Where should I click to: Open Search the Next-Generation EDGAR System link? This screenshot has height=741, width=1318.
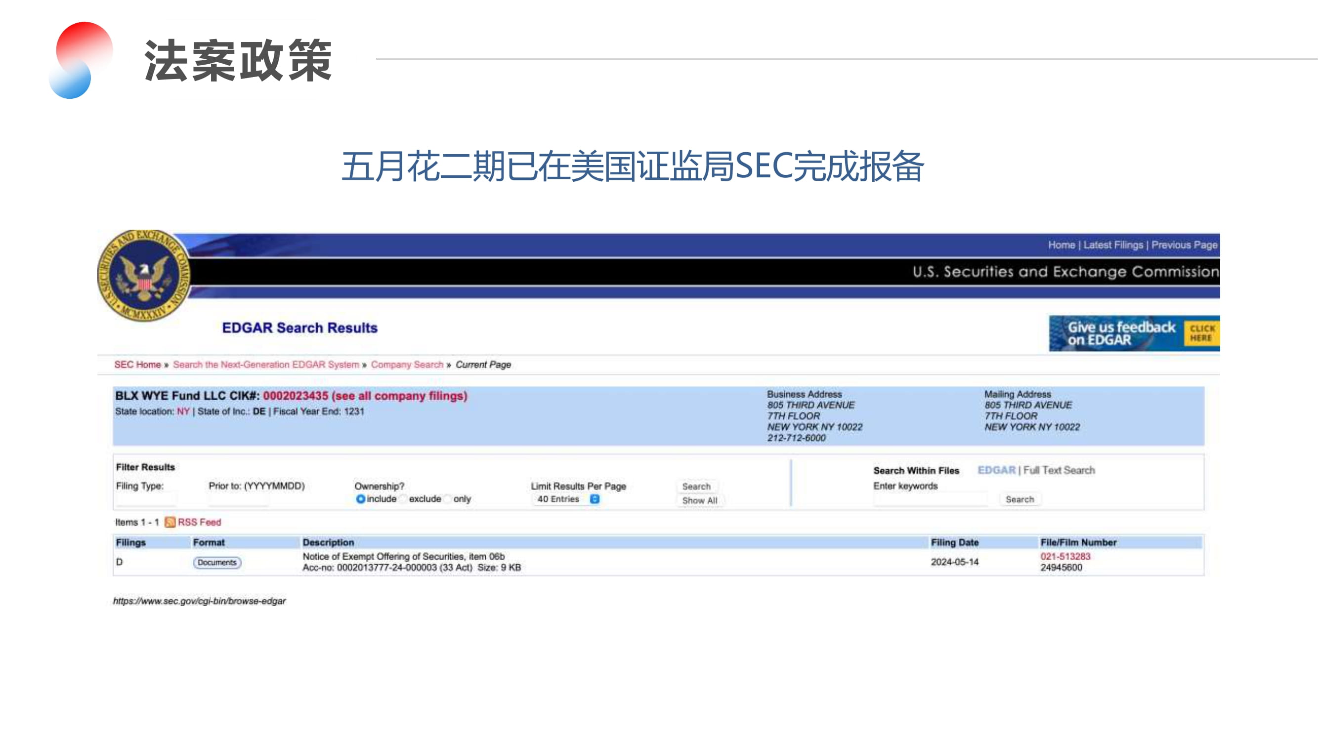click(266, 365)
